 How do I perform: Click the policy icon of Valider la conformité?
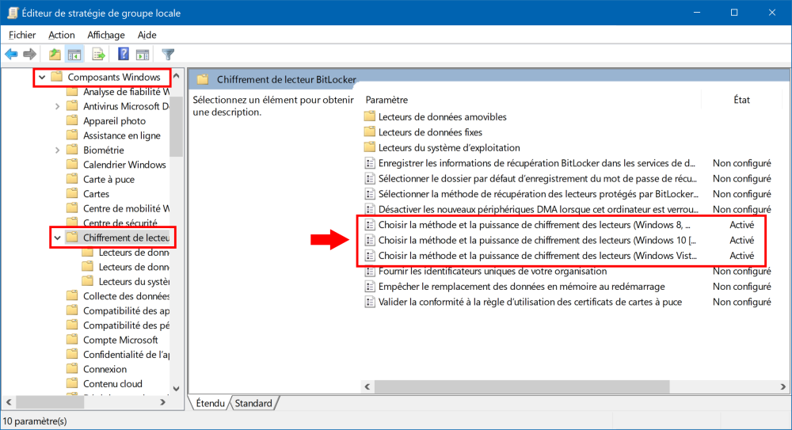coord(370,303)
